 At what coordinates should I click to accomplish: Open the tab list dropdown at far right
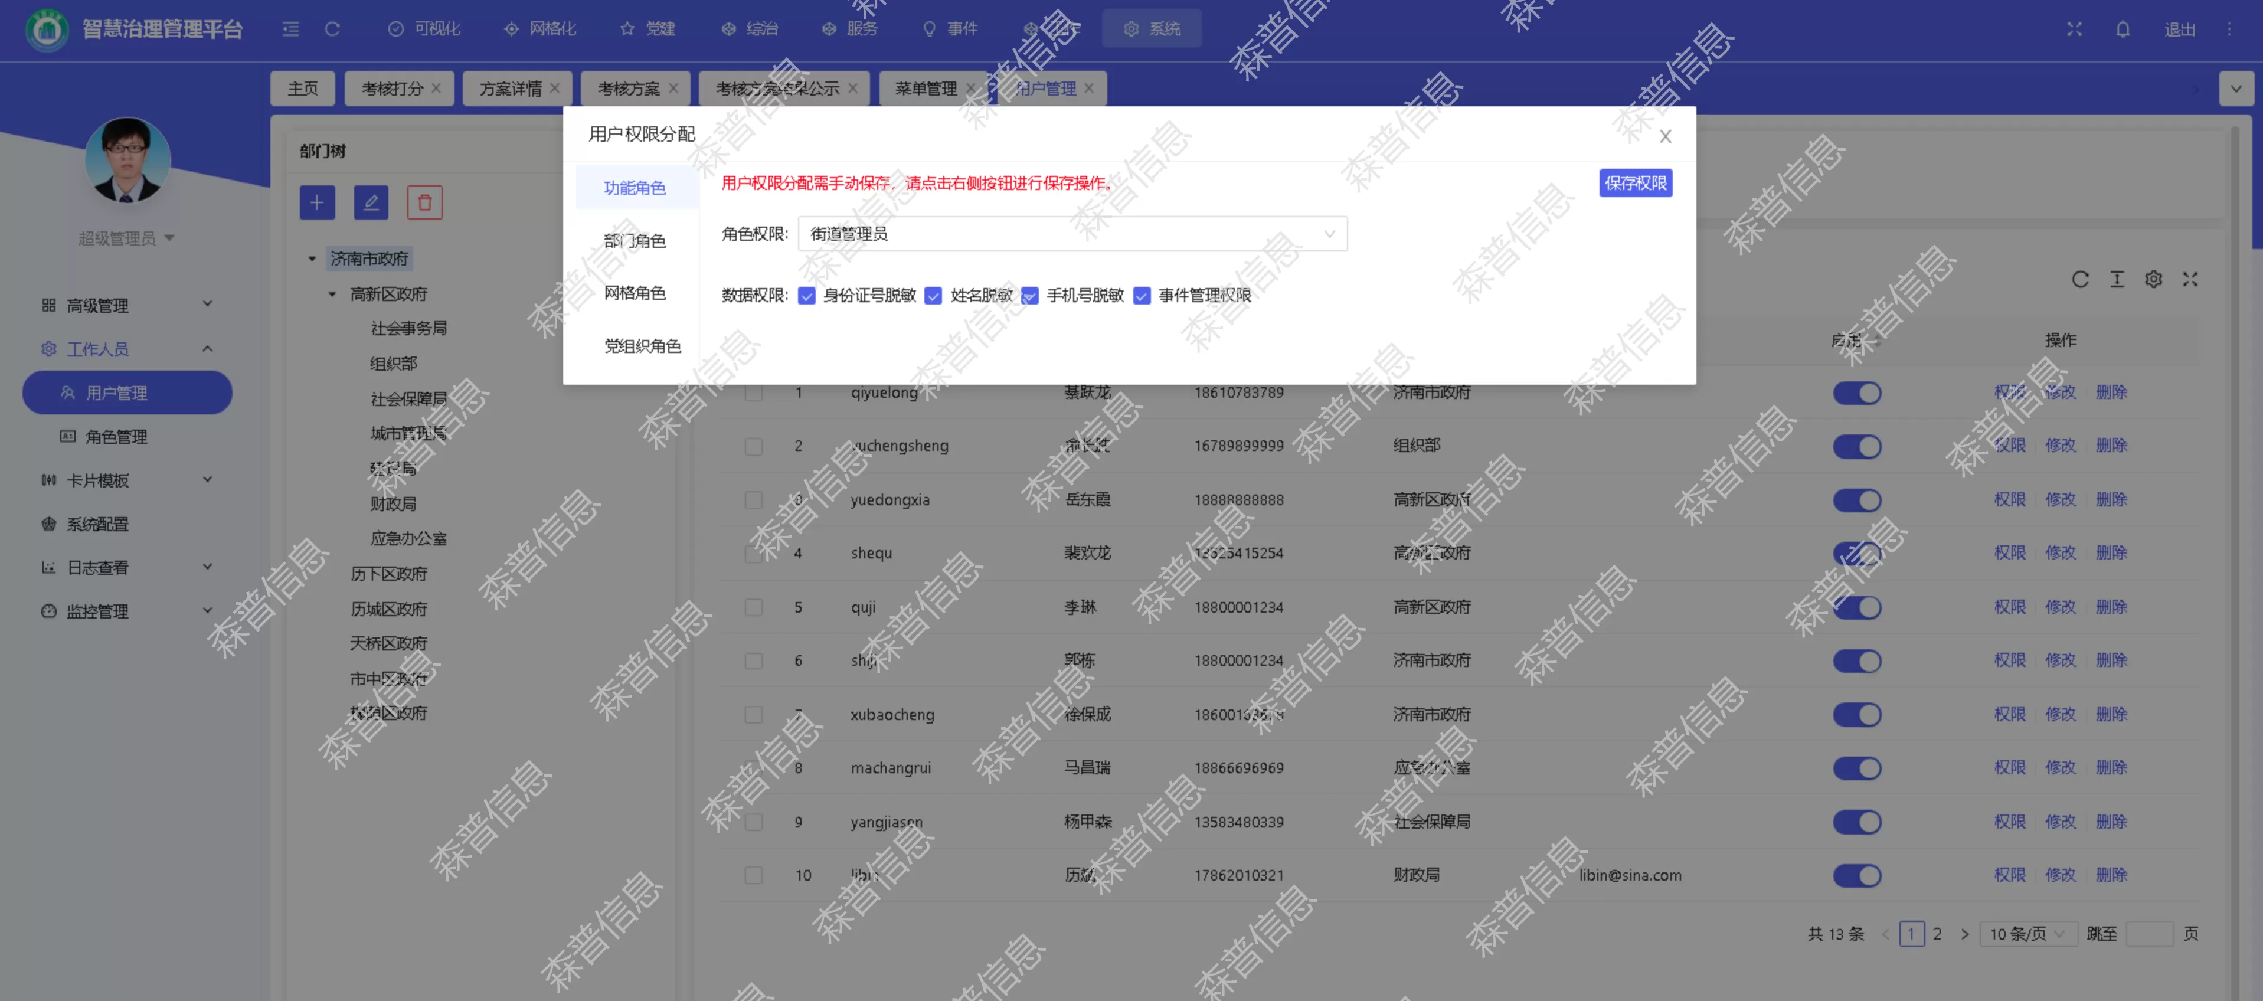2236,89
